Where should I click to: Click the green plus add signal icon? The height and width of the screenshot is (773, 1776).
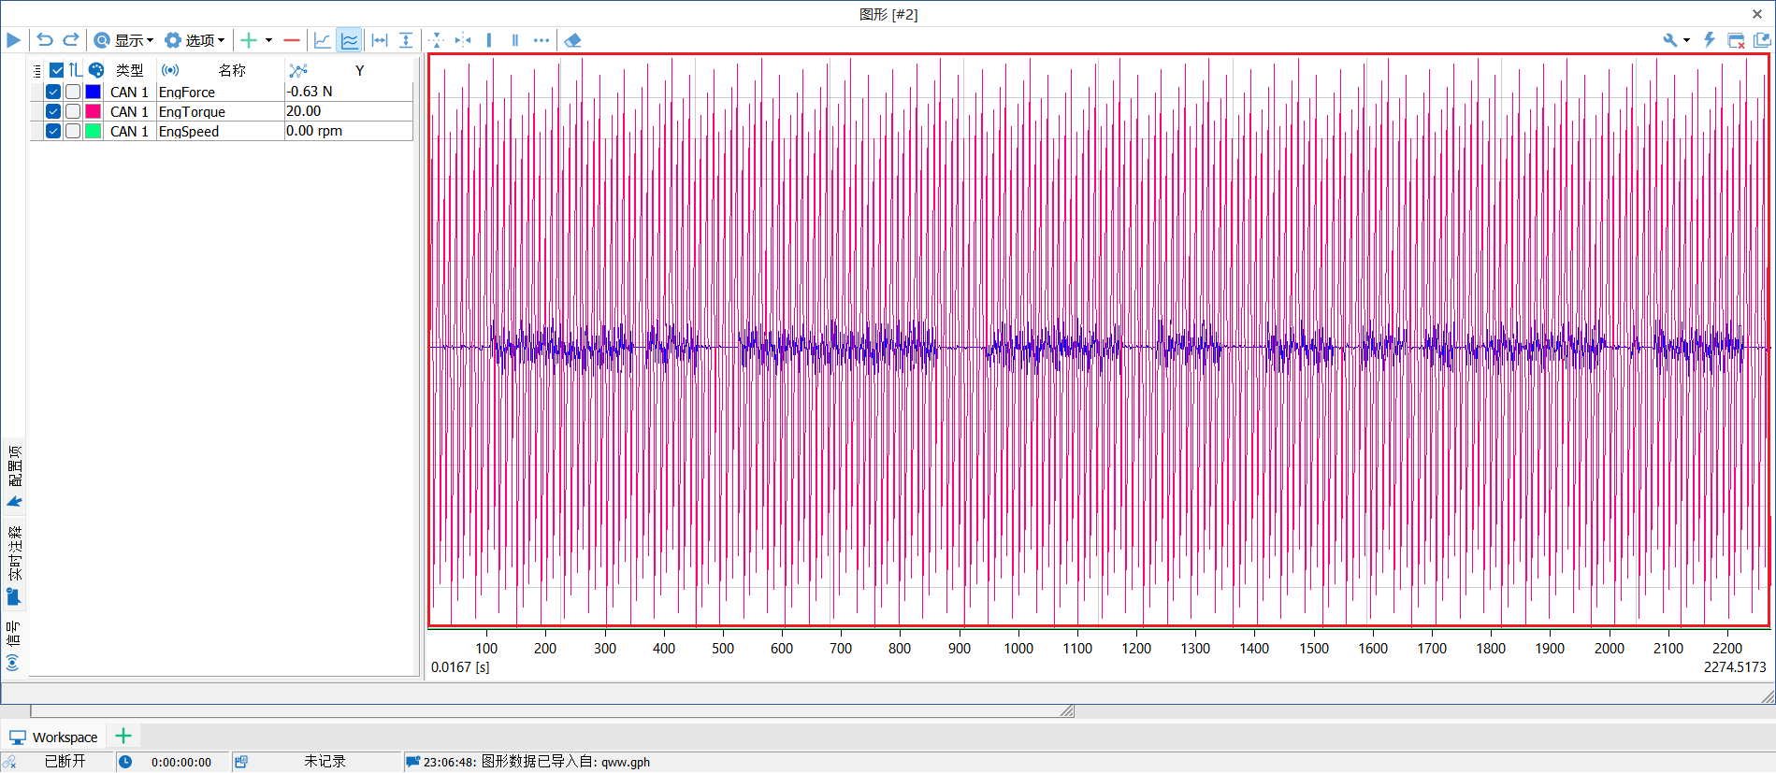tap(249, 40)
